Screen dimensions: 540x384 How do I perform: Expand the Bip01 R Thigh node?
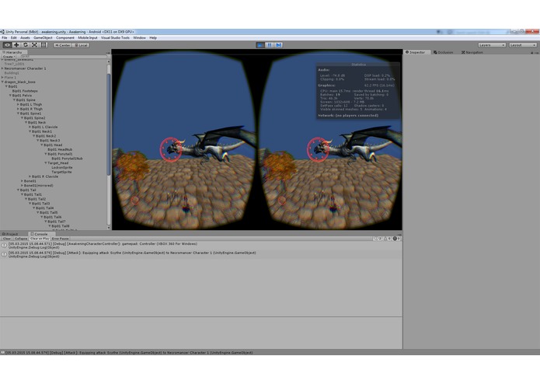(x=18, y=109)
